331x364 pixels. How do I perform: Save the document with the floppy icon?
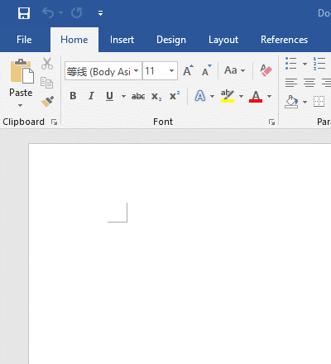point(24,13)
